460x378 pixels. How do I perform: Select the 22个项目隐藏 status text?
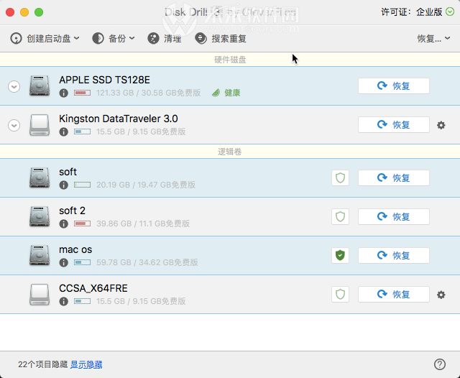pyautogui.click(x=43, y=364)
